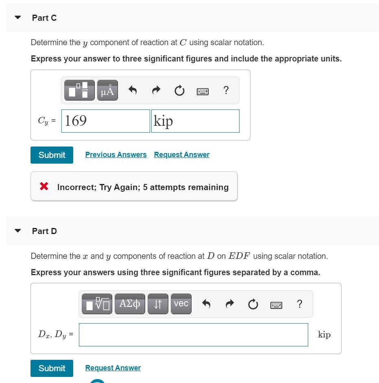Open square root templates in Part D

coord(97,304)
